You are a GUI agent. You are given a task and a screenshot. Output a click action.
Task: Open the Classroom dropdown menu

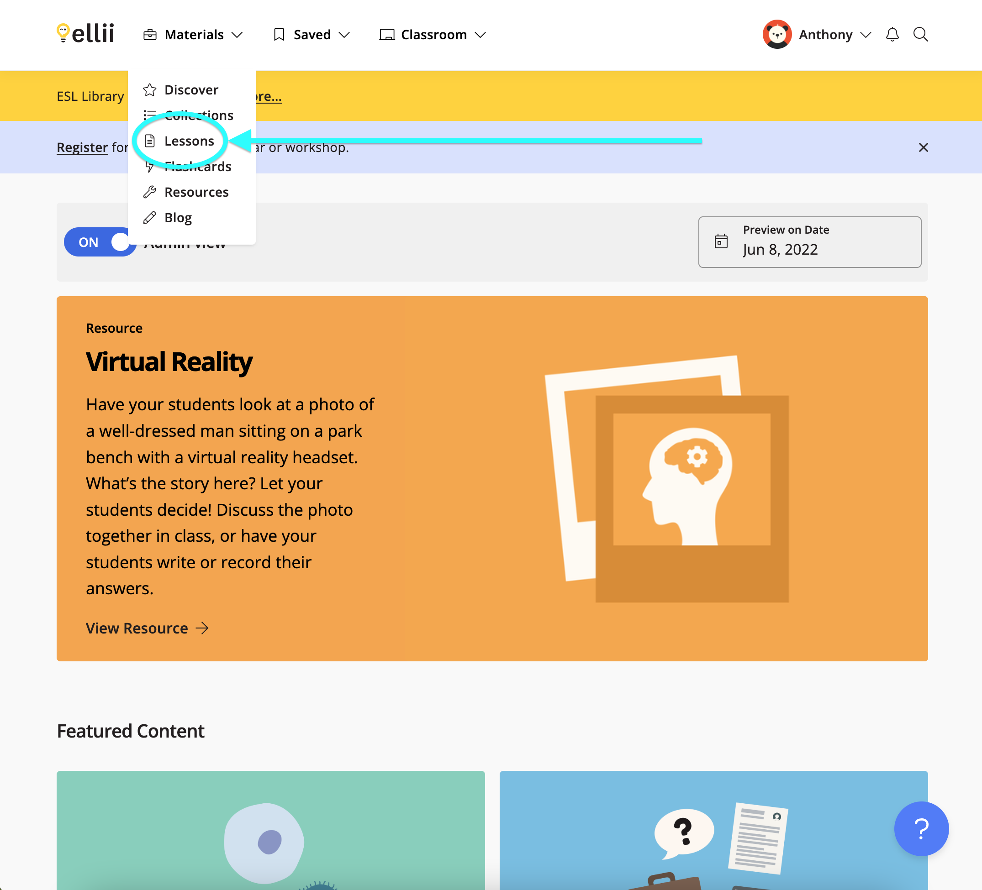point(433,35)
